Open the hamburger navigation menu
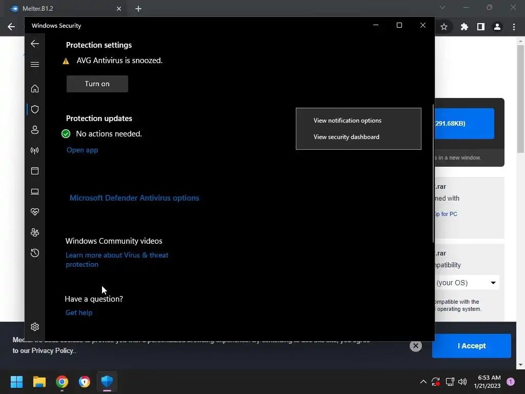 click(x=35, y=64)
